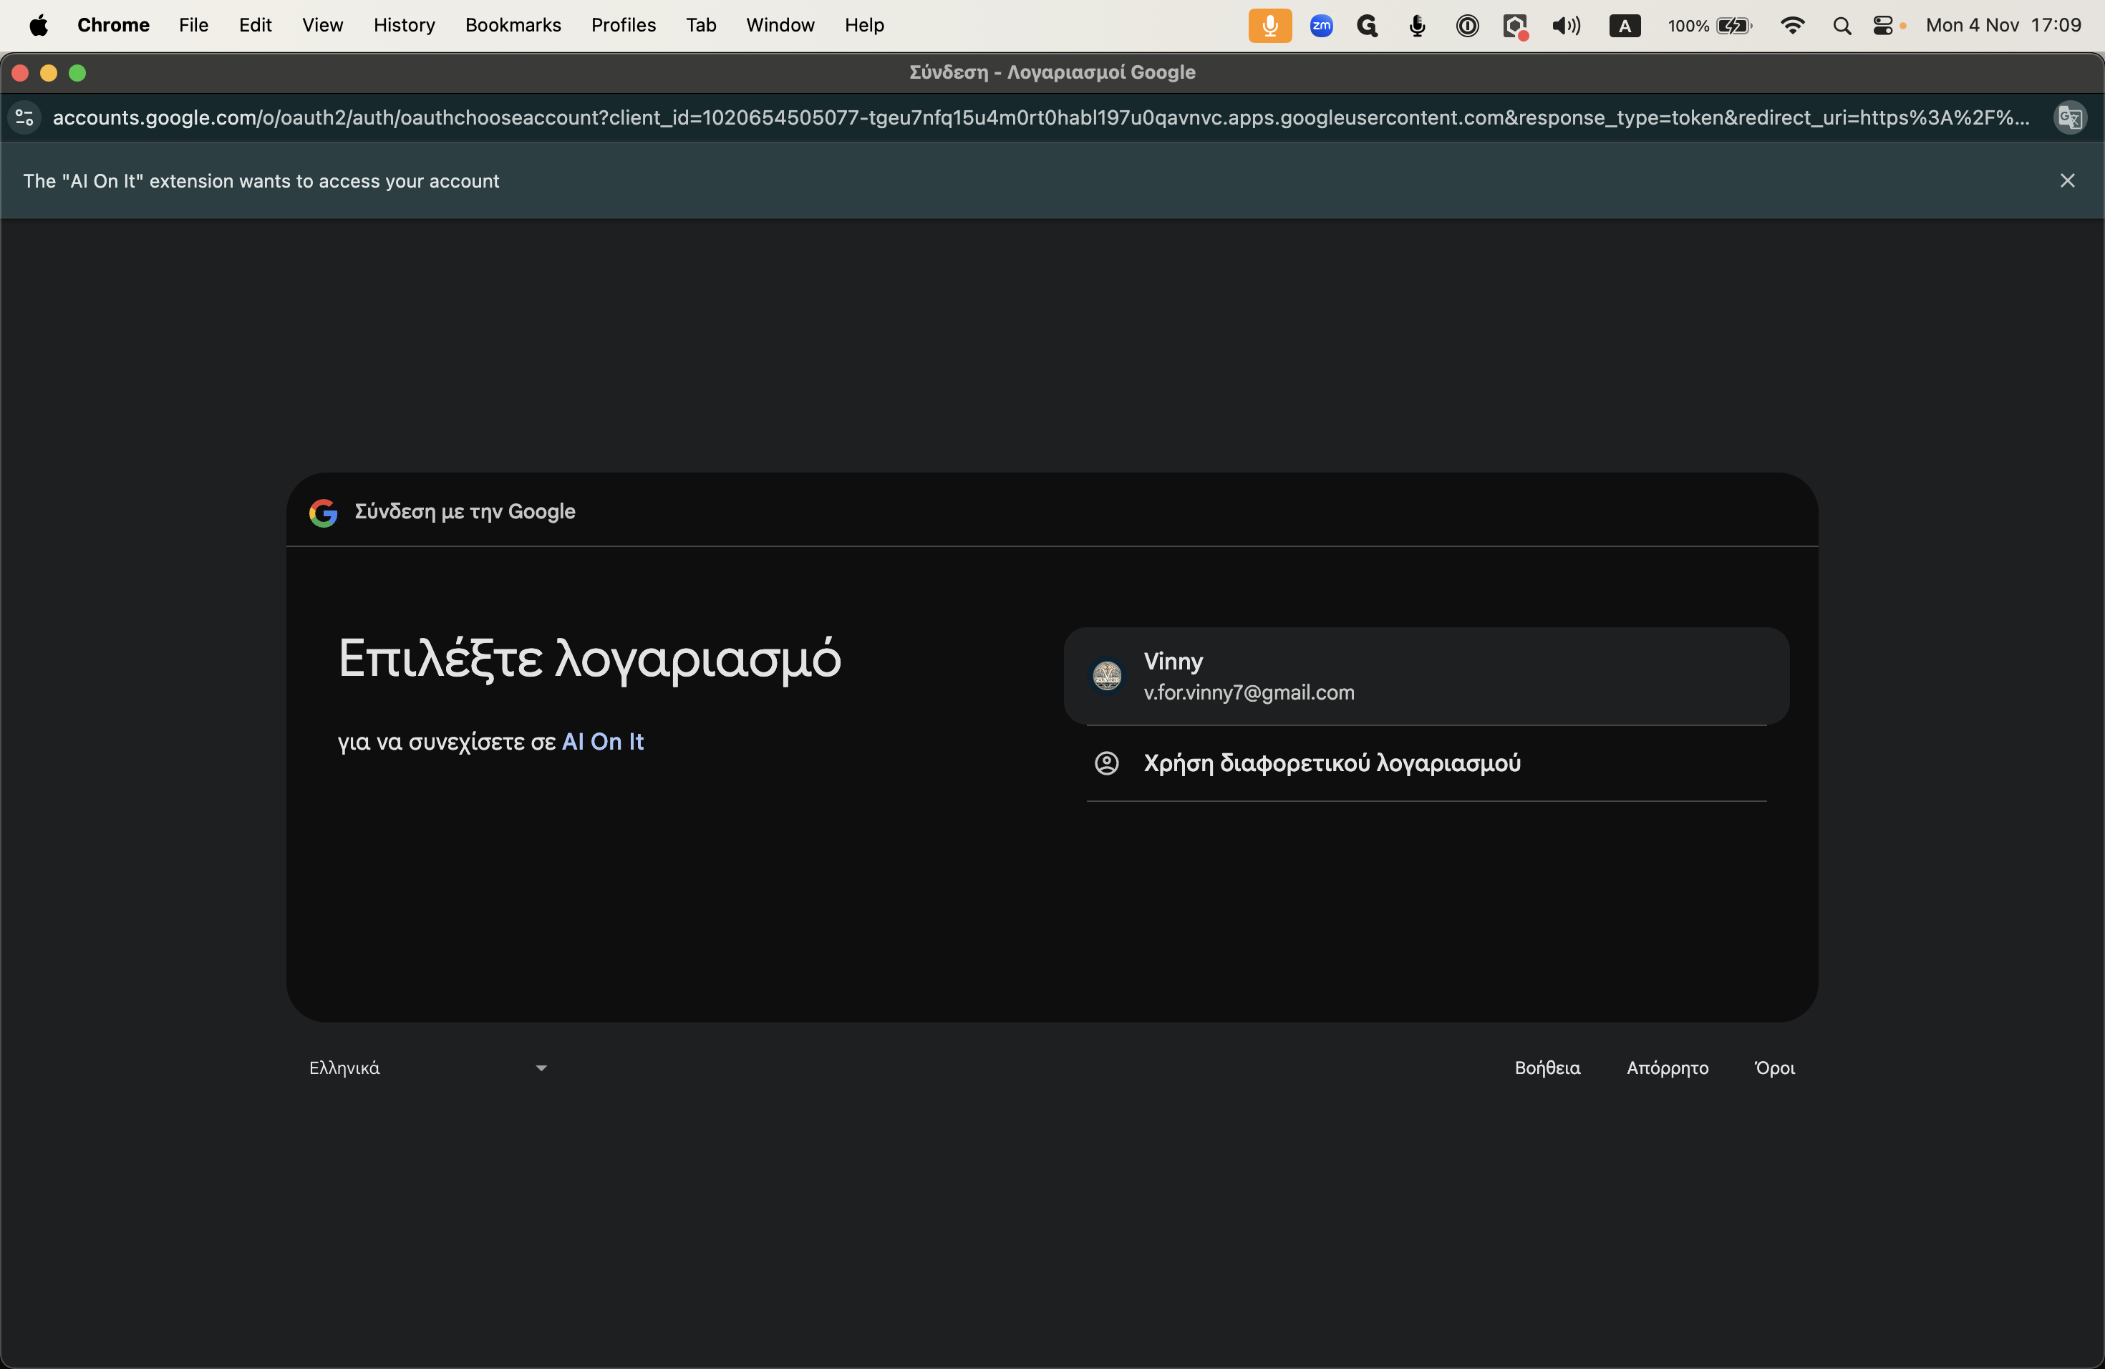Screen dimensions: 2105x1369
Task: Open the Bookmarks menu
Action: tap(513, 25)
